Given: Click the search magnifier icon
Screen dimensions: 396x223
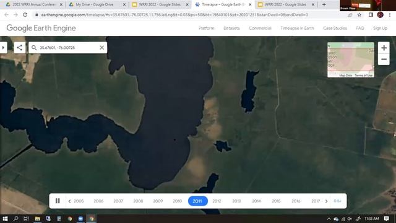Looking at the screenshot, I should (34, 48).
